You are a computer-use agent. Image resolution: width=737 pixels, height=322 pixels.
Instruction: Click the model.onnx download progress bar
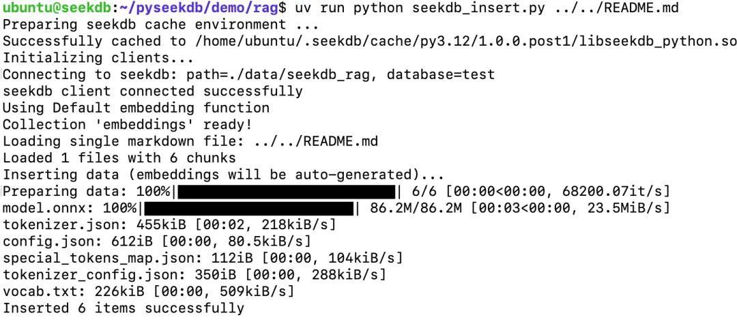[248, 207]
